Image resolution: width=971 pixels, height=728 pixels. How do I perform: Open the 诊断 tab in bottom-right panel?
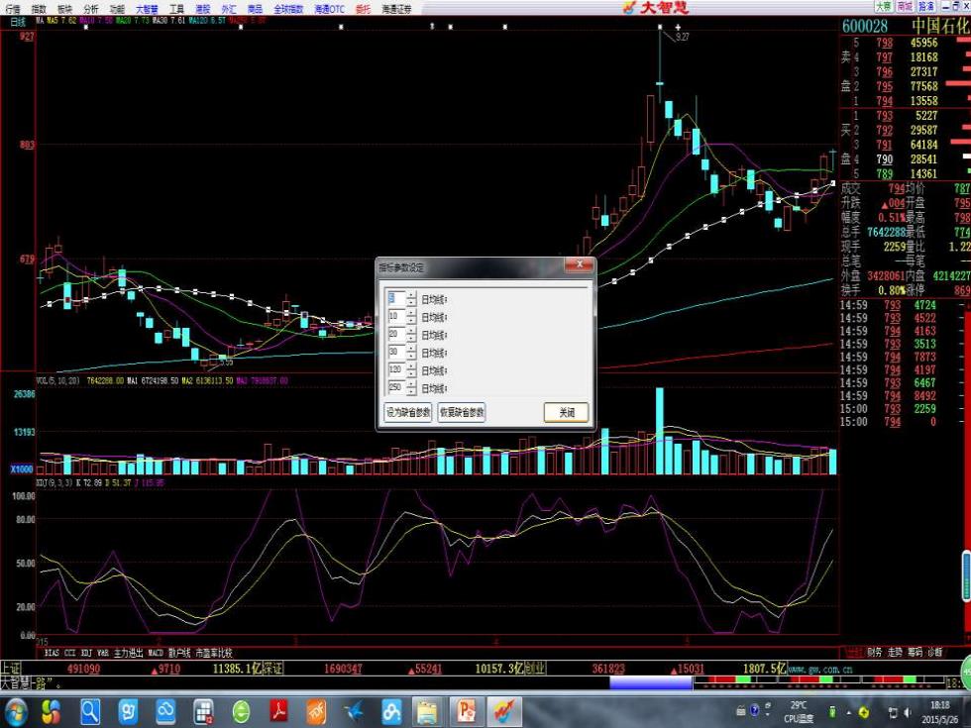(x=935, y=652)
